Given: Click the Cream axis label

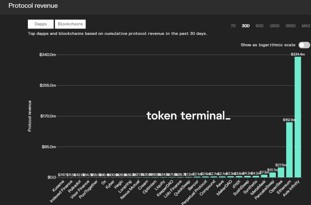Looking at the screenshot, I should tap(143, 185).
